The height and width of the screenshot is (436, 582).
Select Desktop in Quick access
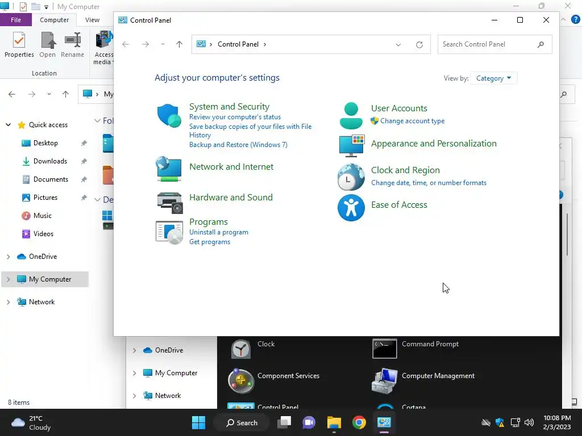(x=45, y=143)
